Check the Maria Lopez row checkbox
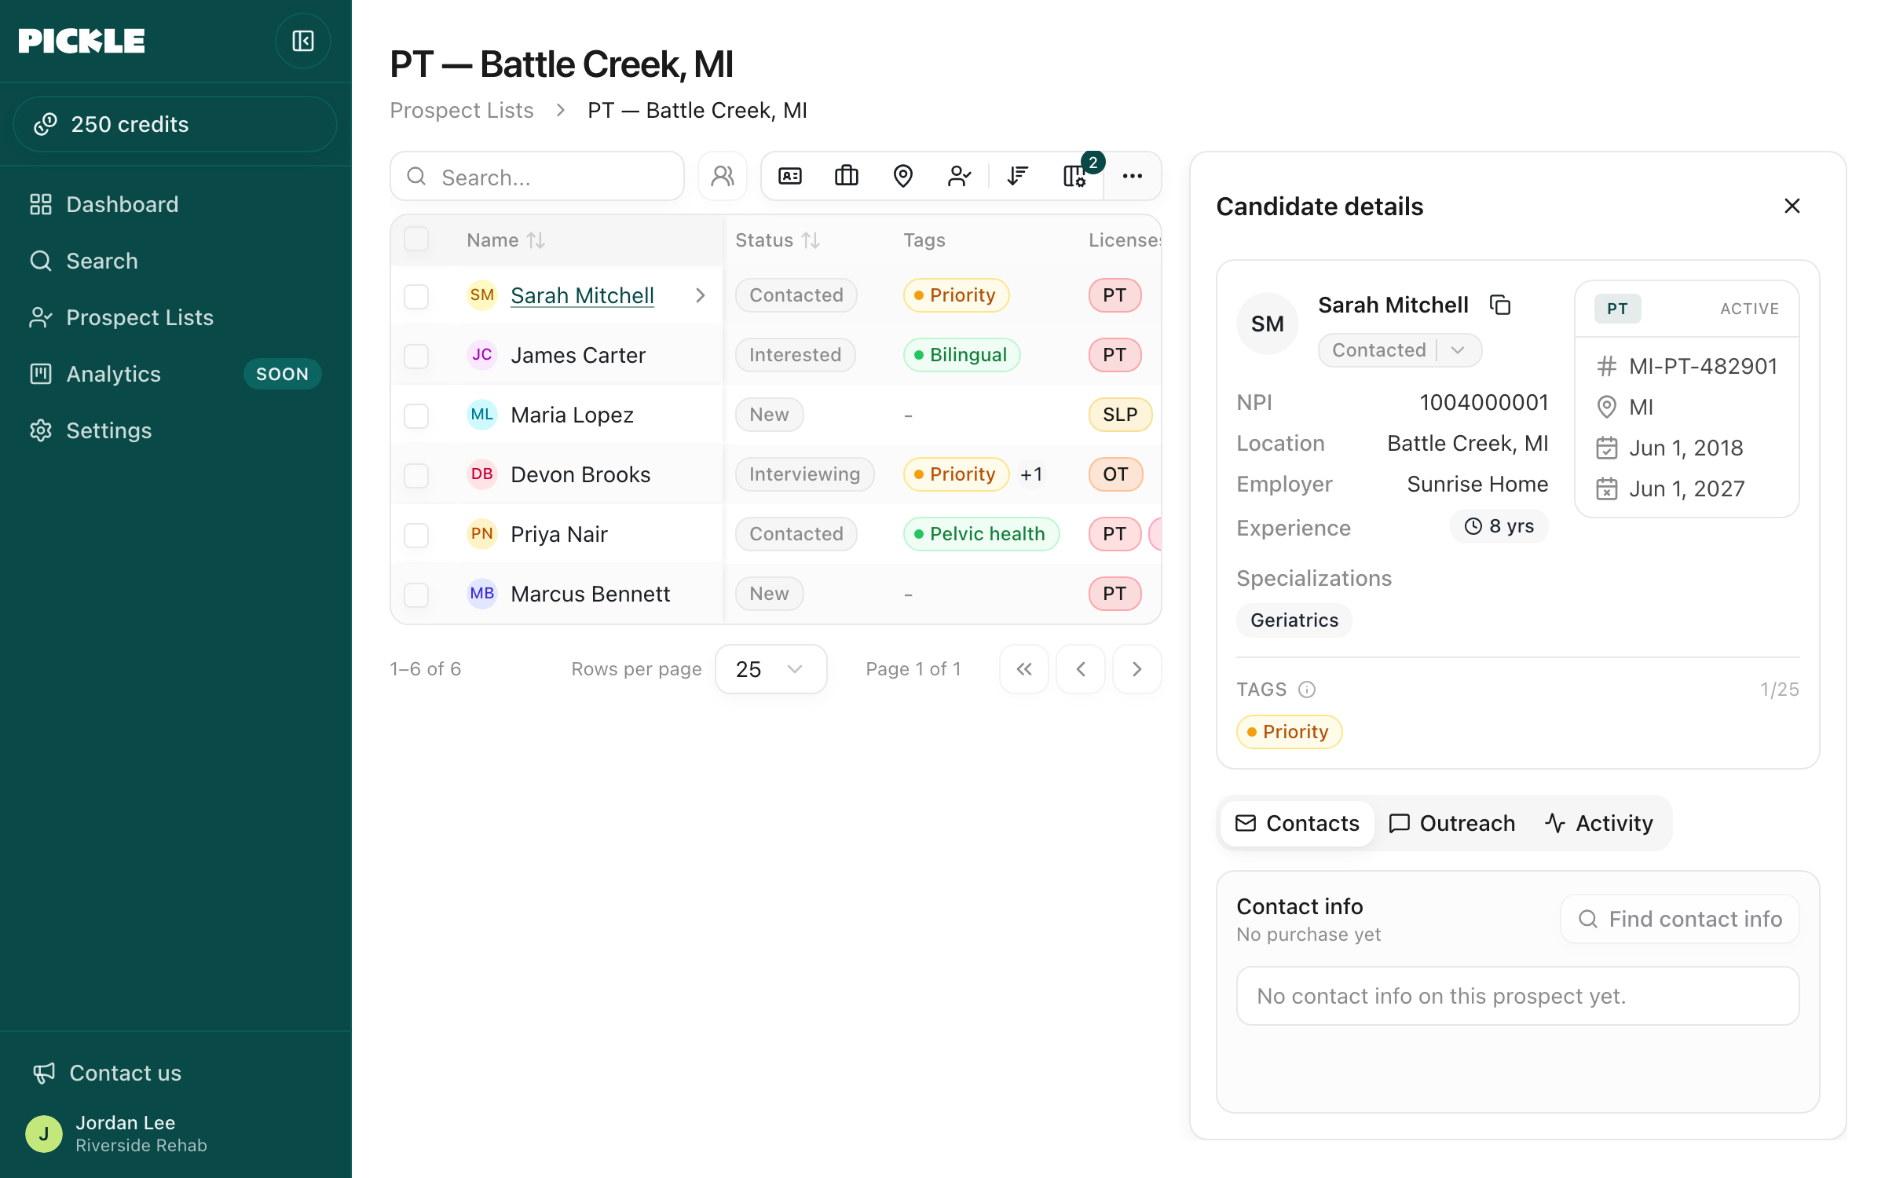Viewport: 1885px width, 1178px height. pyautogui.click(x=416, y=415)
